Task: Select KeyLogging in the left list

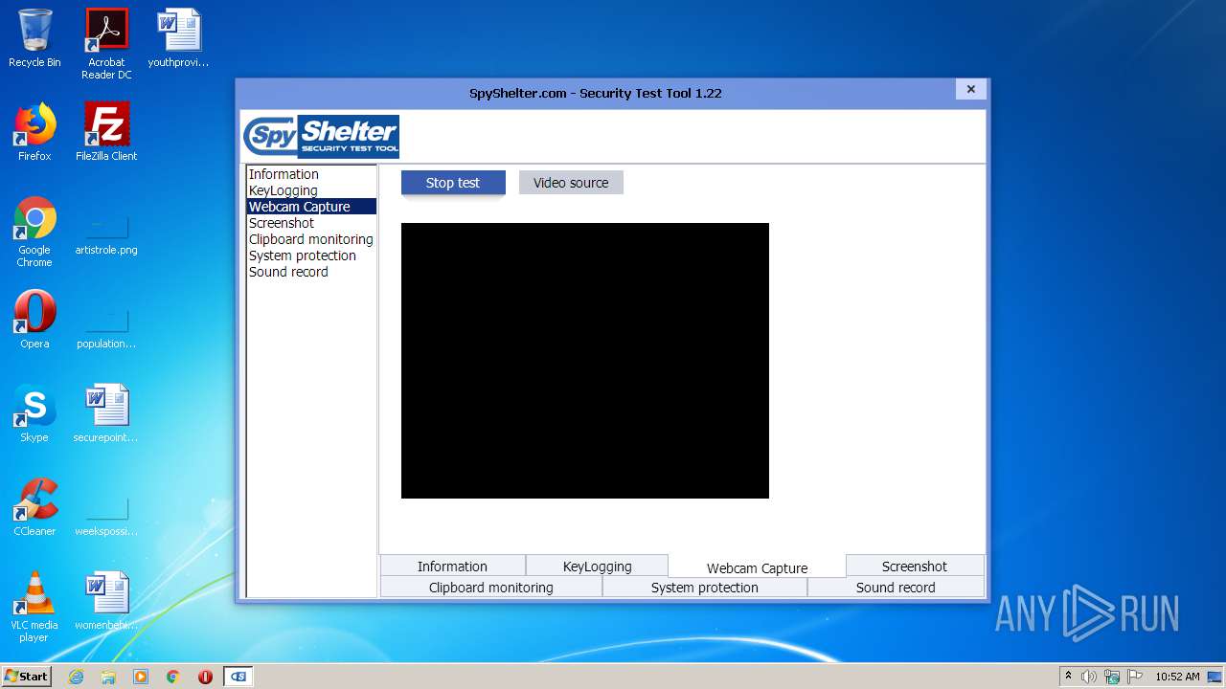Action: pos(311,190)
